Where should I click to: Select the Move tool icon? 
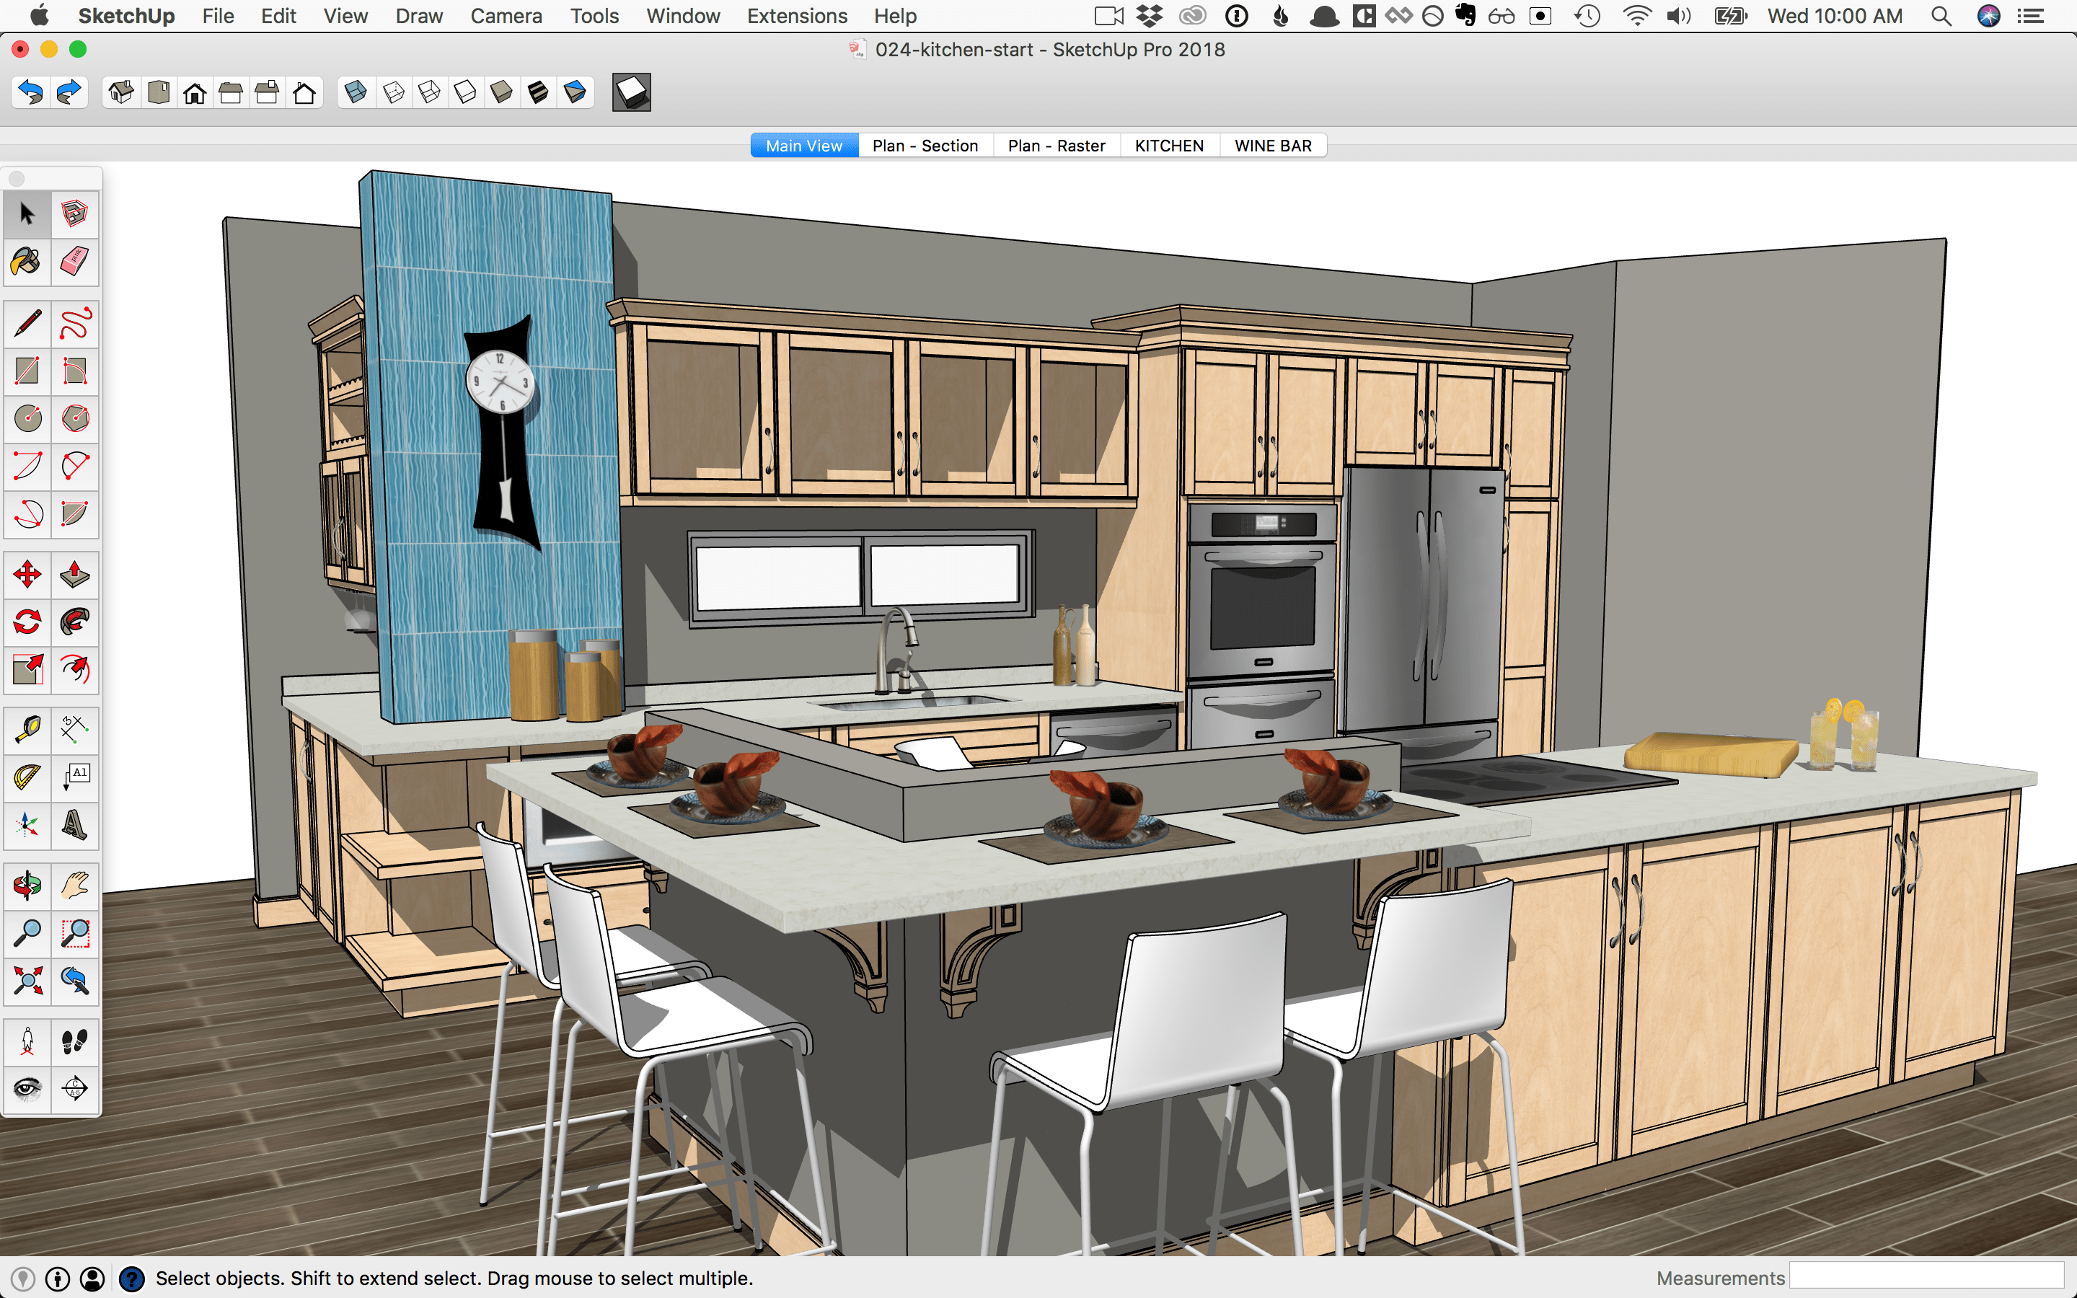tap(25, 573)
